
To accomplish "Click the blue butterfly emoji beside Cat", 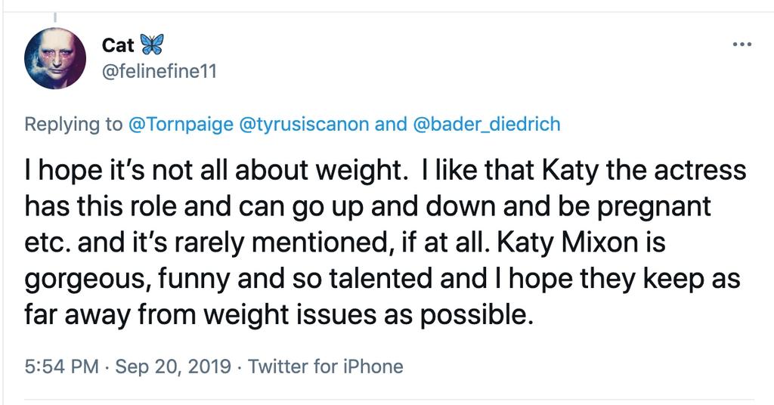I will pos(153,45).
